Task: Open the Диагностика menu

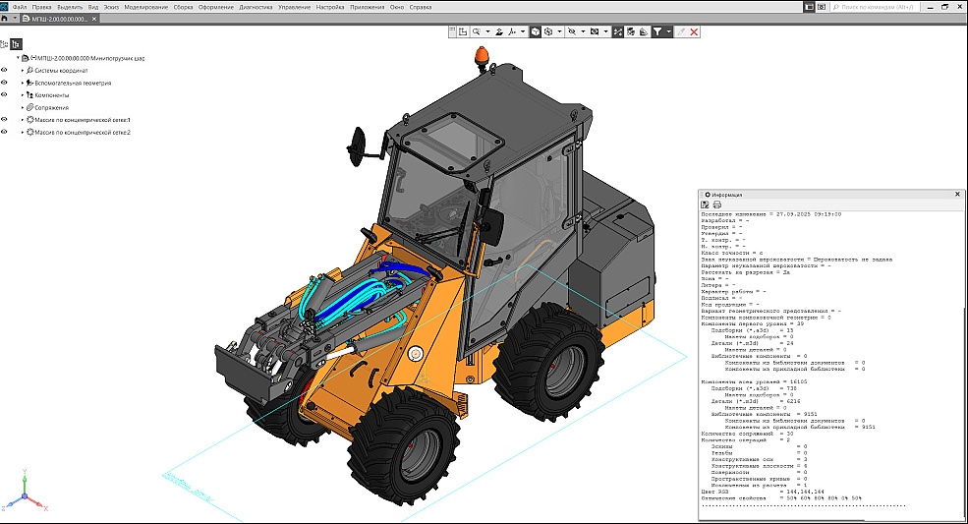Action: tap(256, 7)
